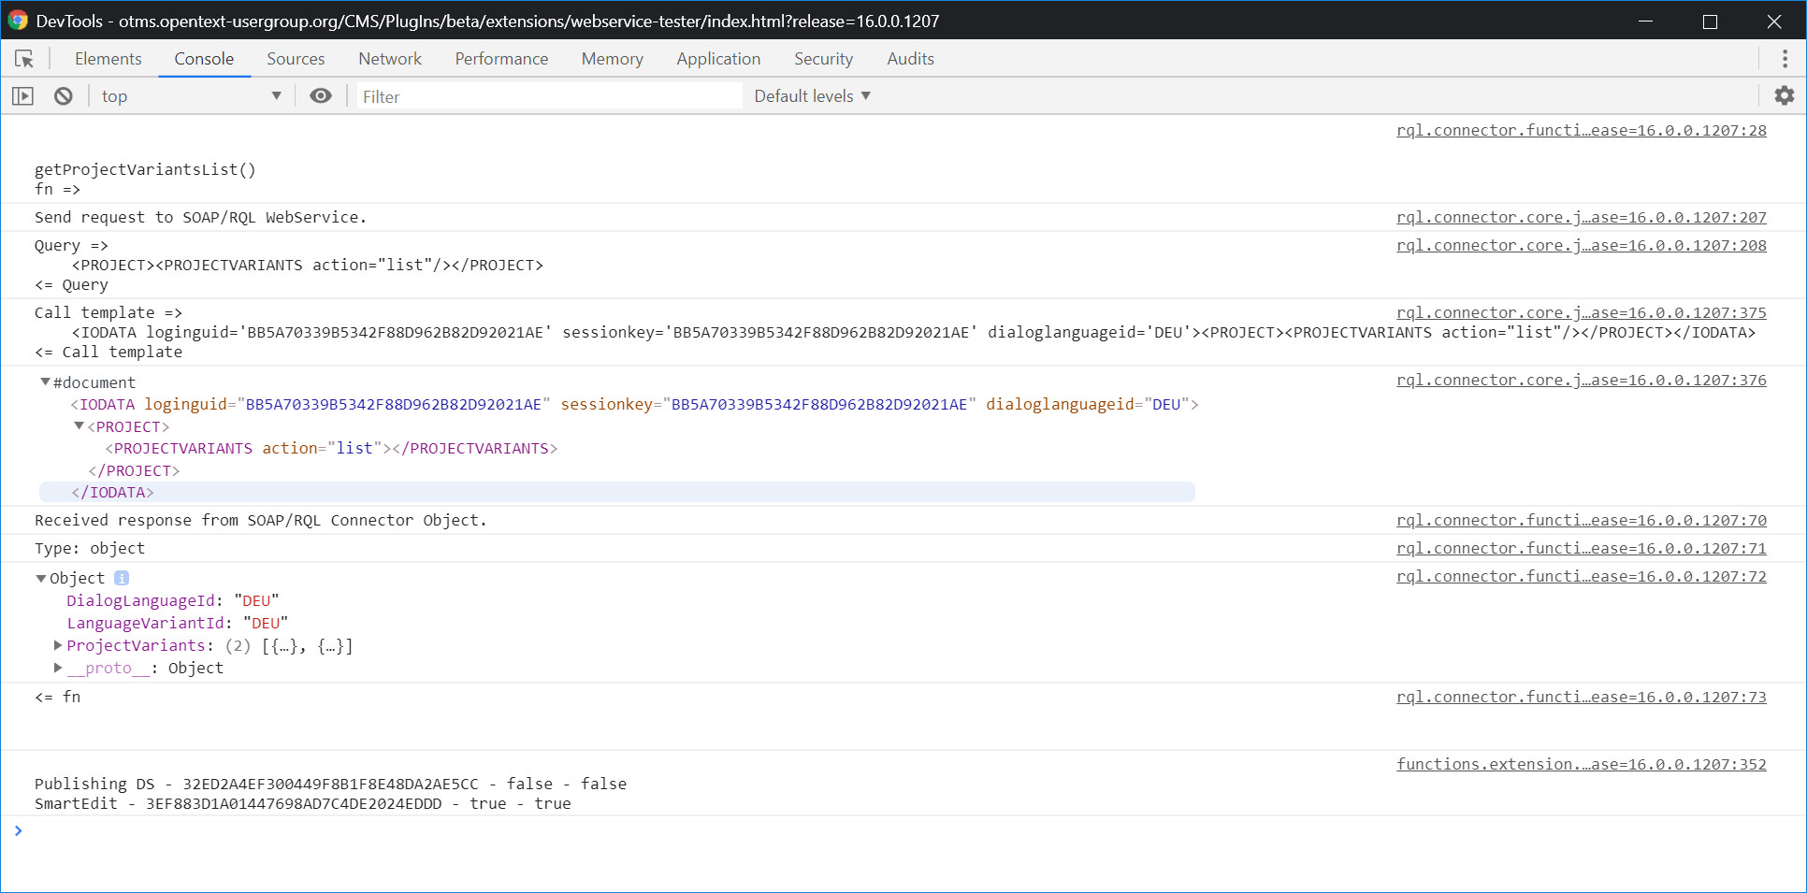Click the LanguageVariantId "DEU" property

[178, 623]
